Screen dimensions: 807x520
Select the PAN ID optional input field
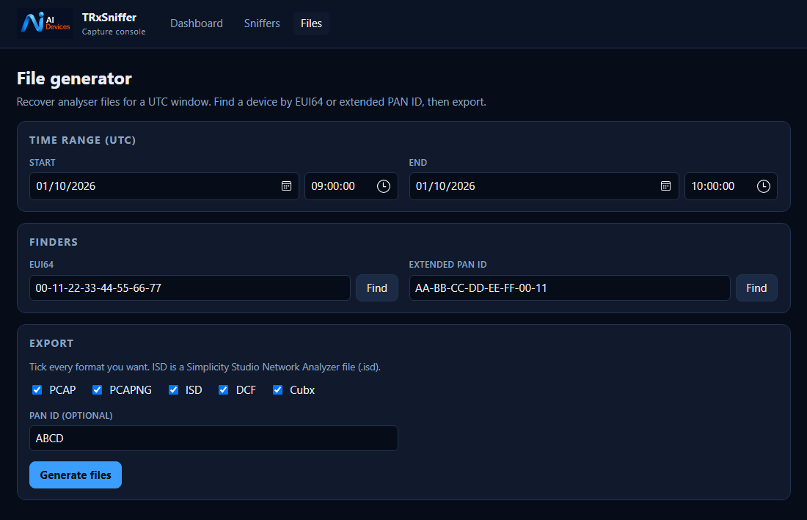213,438
